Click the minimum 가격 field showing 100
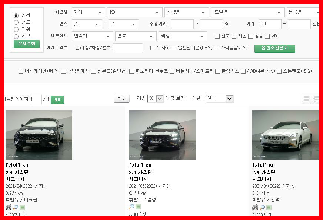Screen dimensions: 323x220 (270, 24)
